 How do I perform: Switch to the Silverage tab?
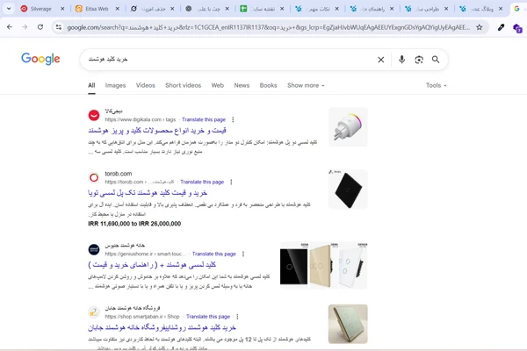43,9
